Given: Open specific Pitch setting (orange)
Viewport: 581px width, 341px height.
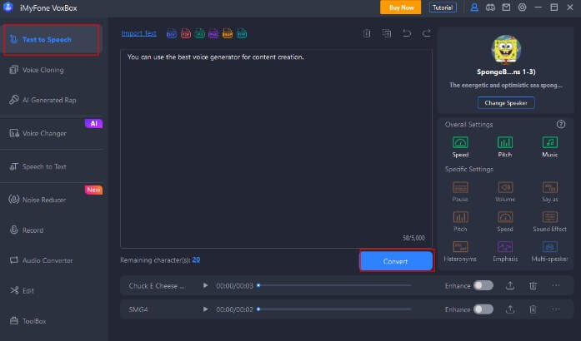Looking at the screenshot, I should (x=460, y=221).
